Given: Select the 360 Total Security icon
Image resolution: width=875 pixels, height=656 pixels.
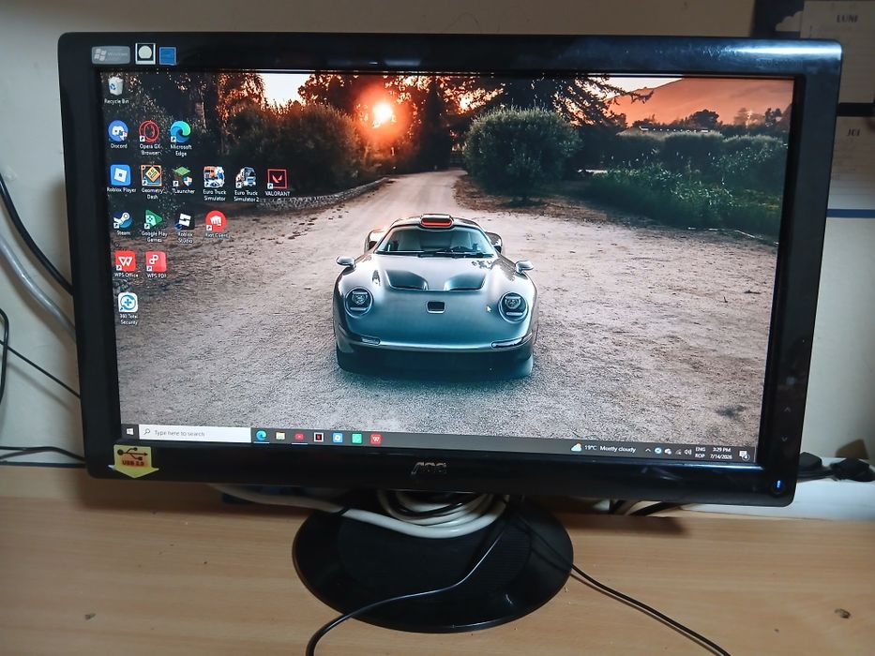Looking at the screenshot, I should coord(128,308).
